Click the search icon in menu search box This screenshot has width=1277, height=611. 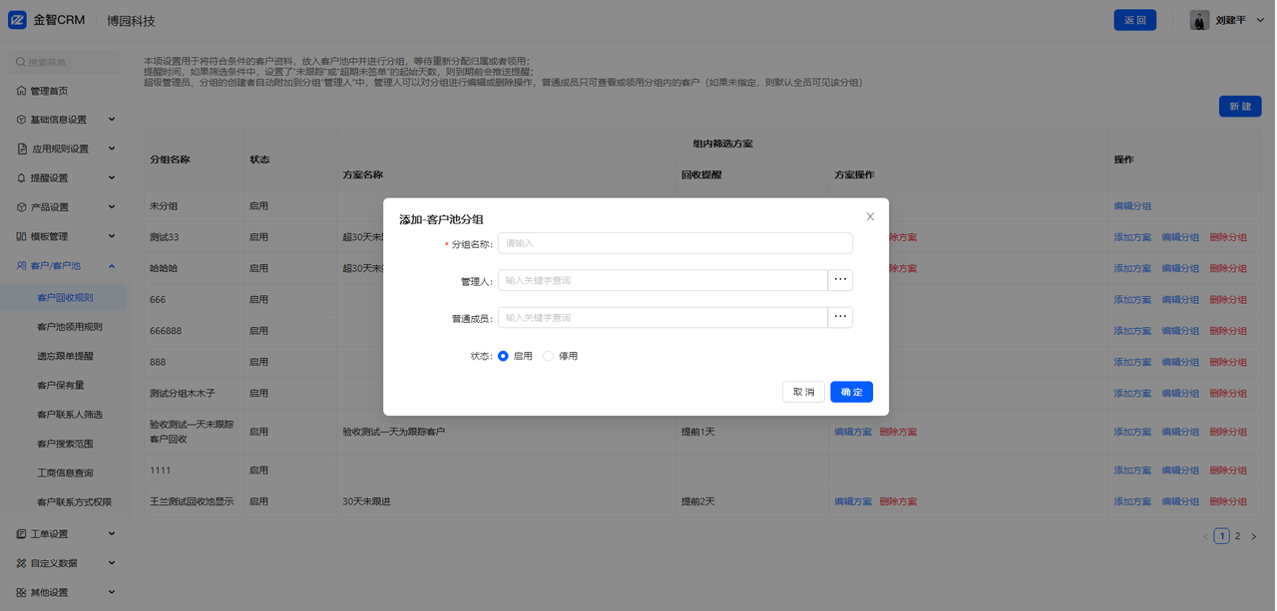(x=21, y=62)
